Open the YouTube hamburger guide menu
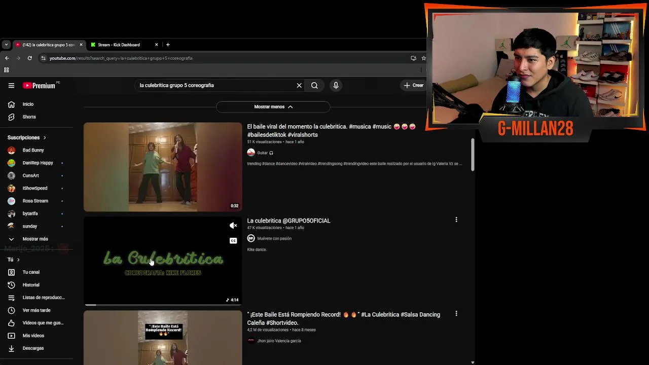The image size is (649, 365). (x=11, y=85)
